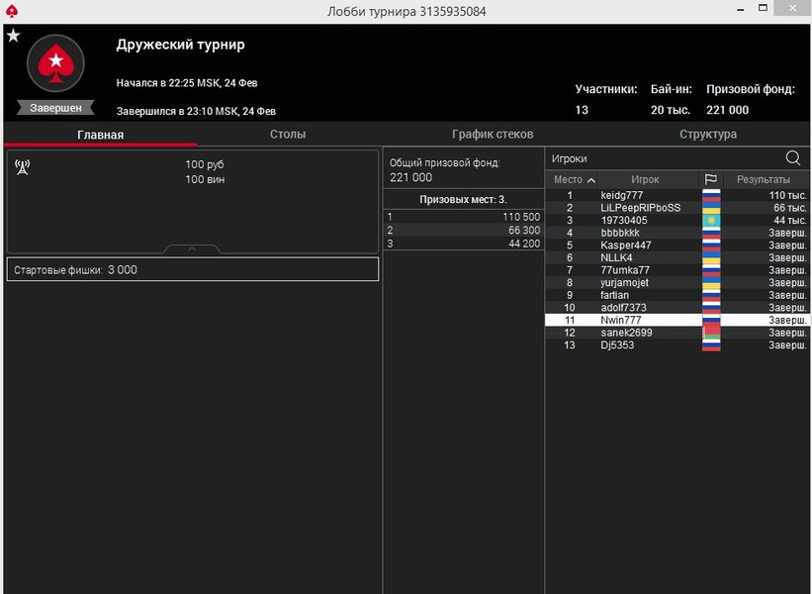Go to the Структура tab
812x594 pixels.
(x=707, y=134)
